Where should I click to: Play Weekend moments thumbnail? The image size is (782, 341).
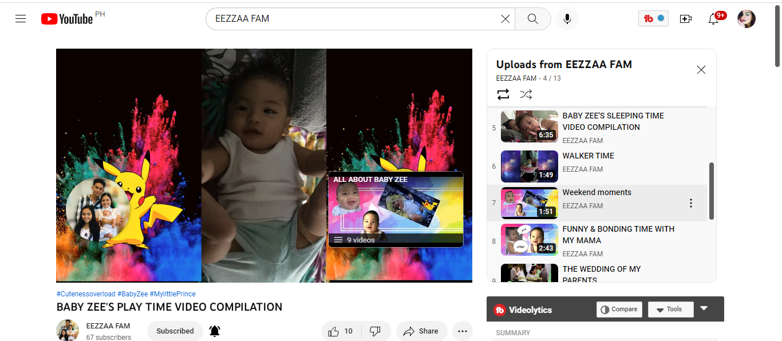530,203
